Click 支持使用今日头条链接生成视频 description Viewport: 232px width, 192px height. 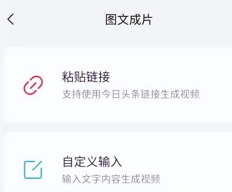pos(131,95)
